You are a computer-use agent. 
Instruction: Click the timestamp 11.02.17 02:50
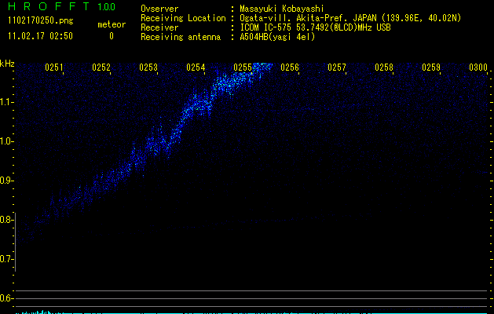pyautogui.click(x=40, y=36)
